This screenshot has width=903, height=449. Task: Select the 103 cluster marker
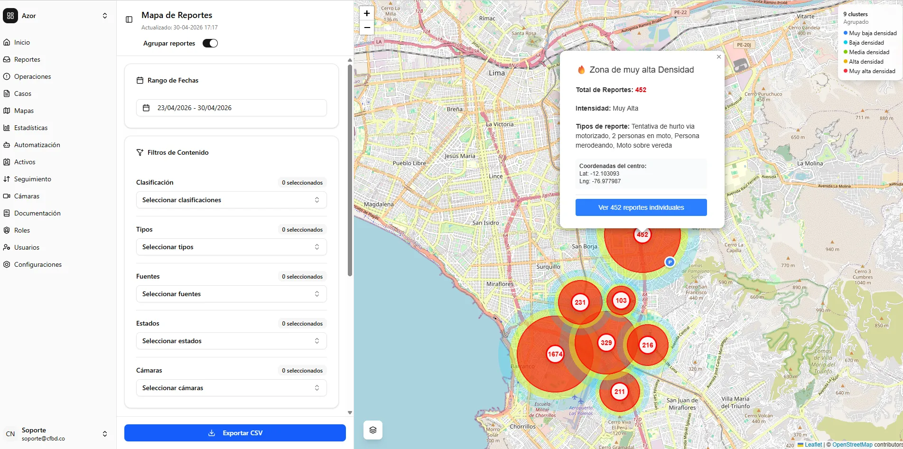point(621,300)
